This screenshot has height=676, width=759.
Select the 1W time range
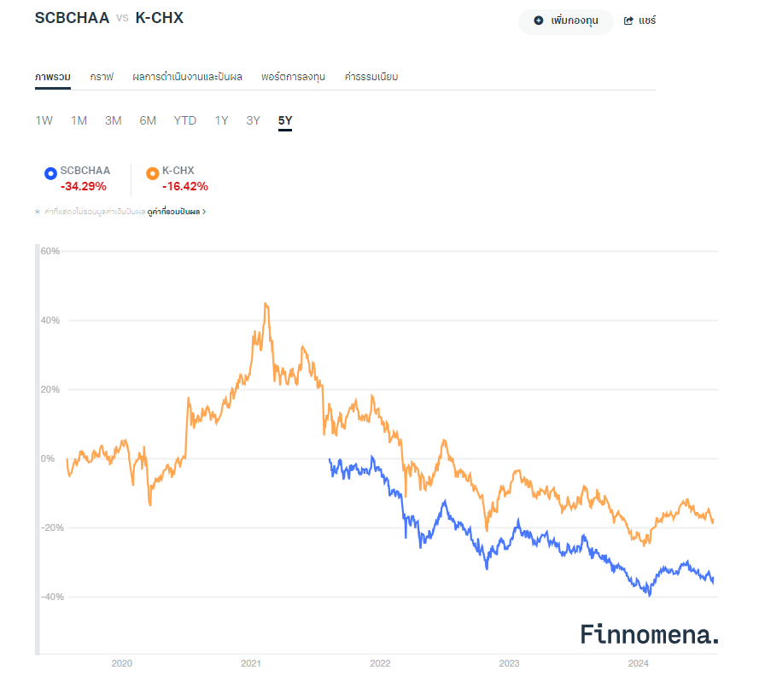pyautogui.click(x=44, y=120)
